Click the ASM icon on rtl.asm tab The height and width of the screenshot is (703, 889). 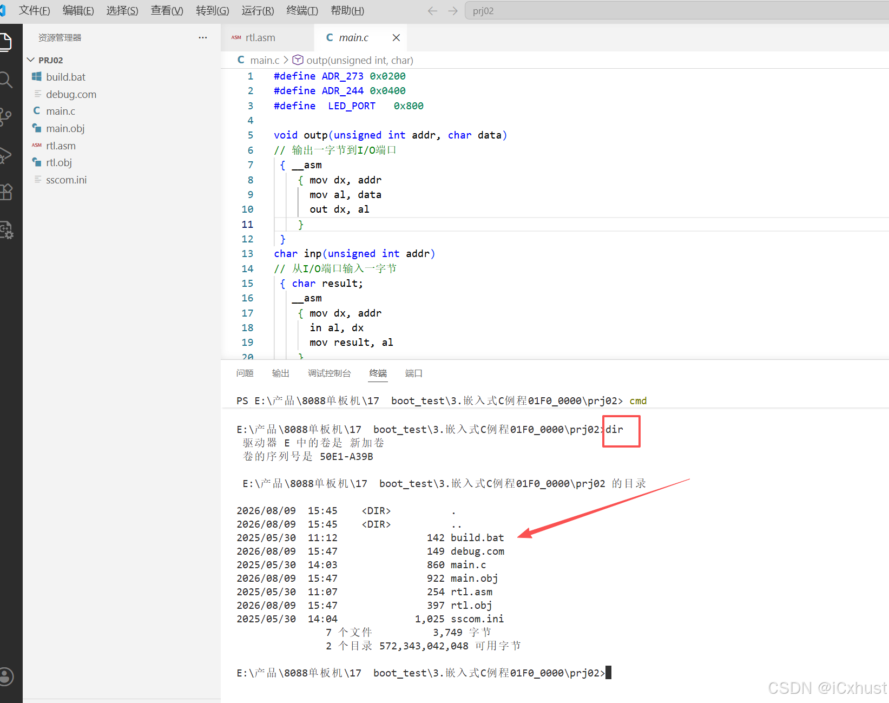236,37
